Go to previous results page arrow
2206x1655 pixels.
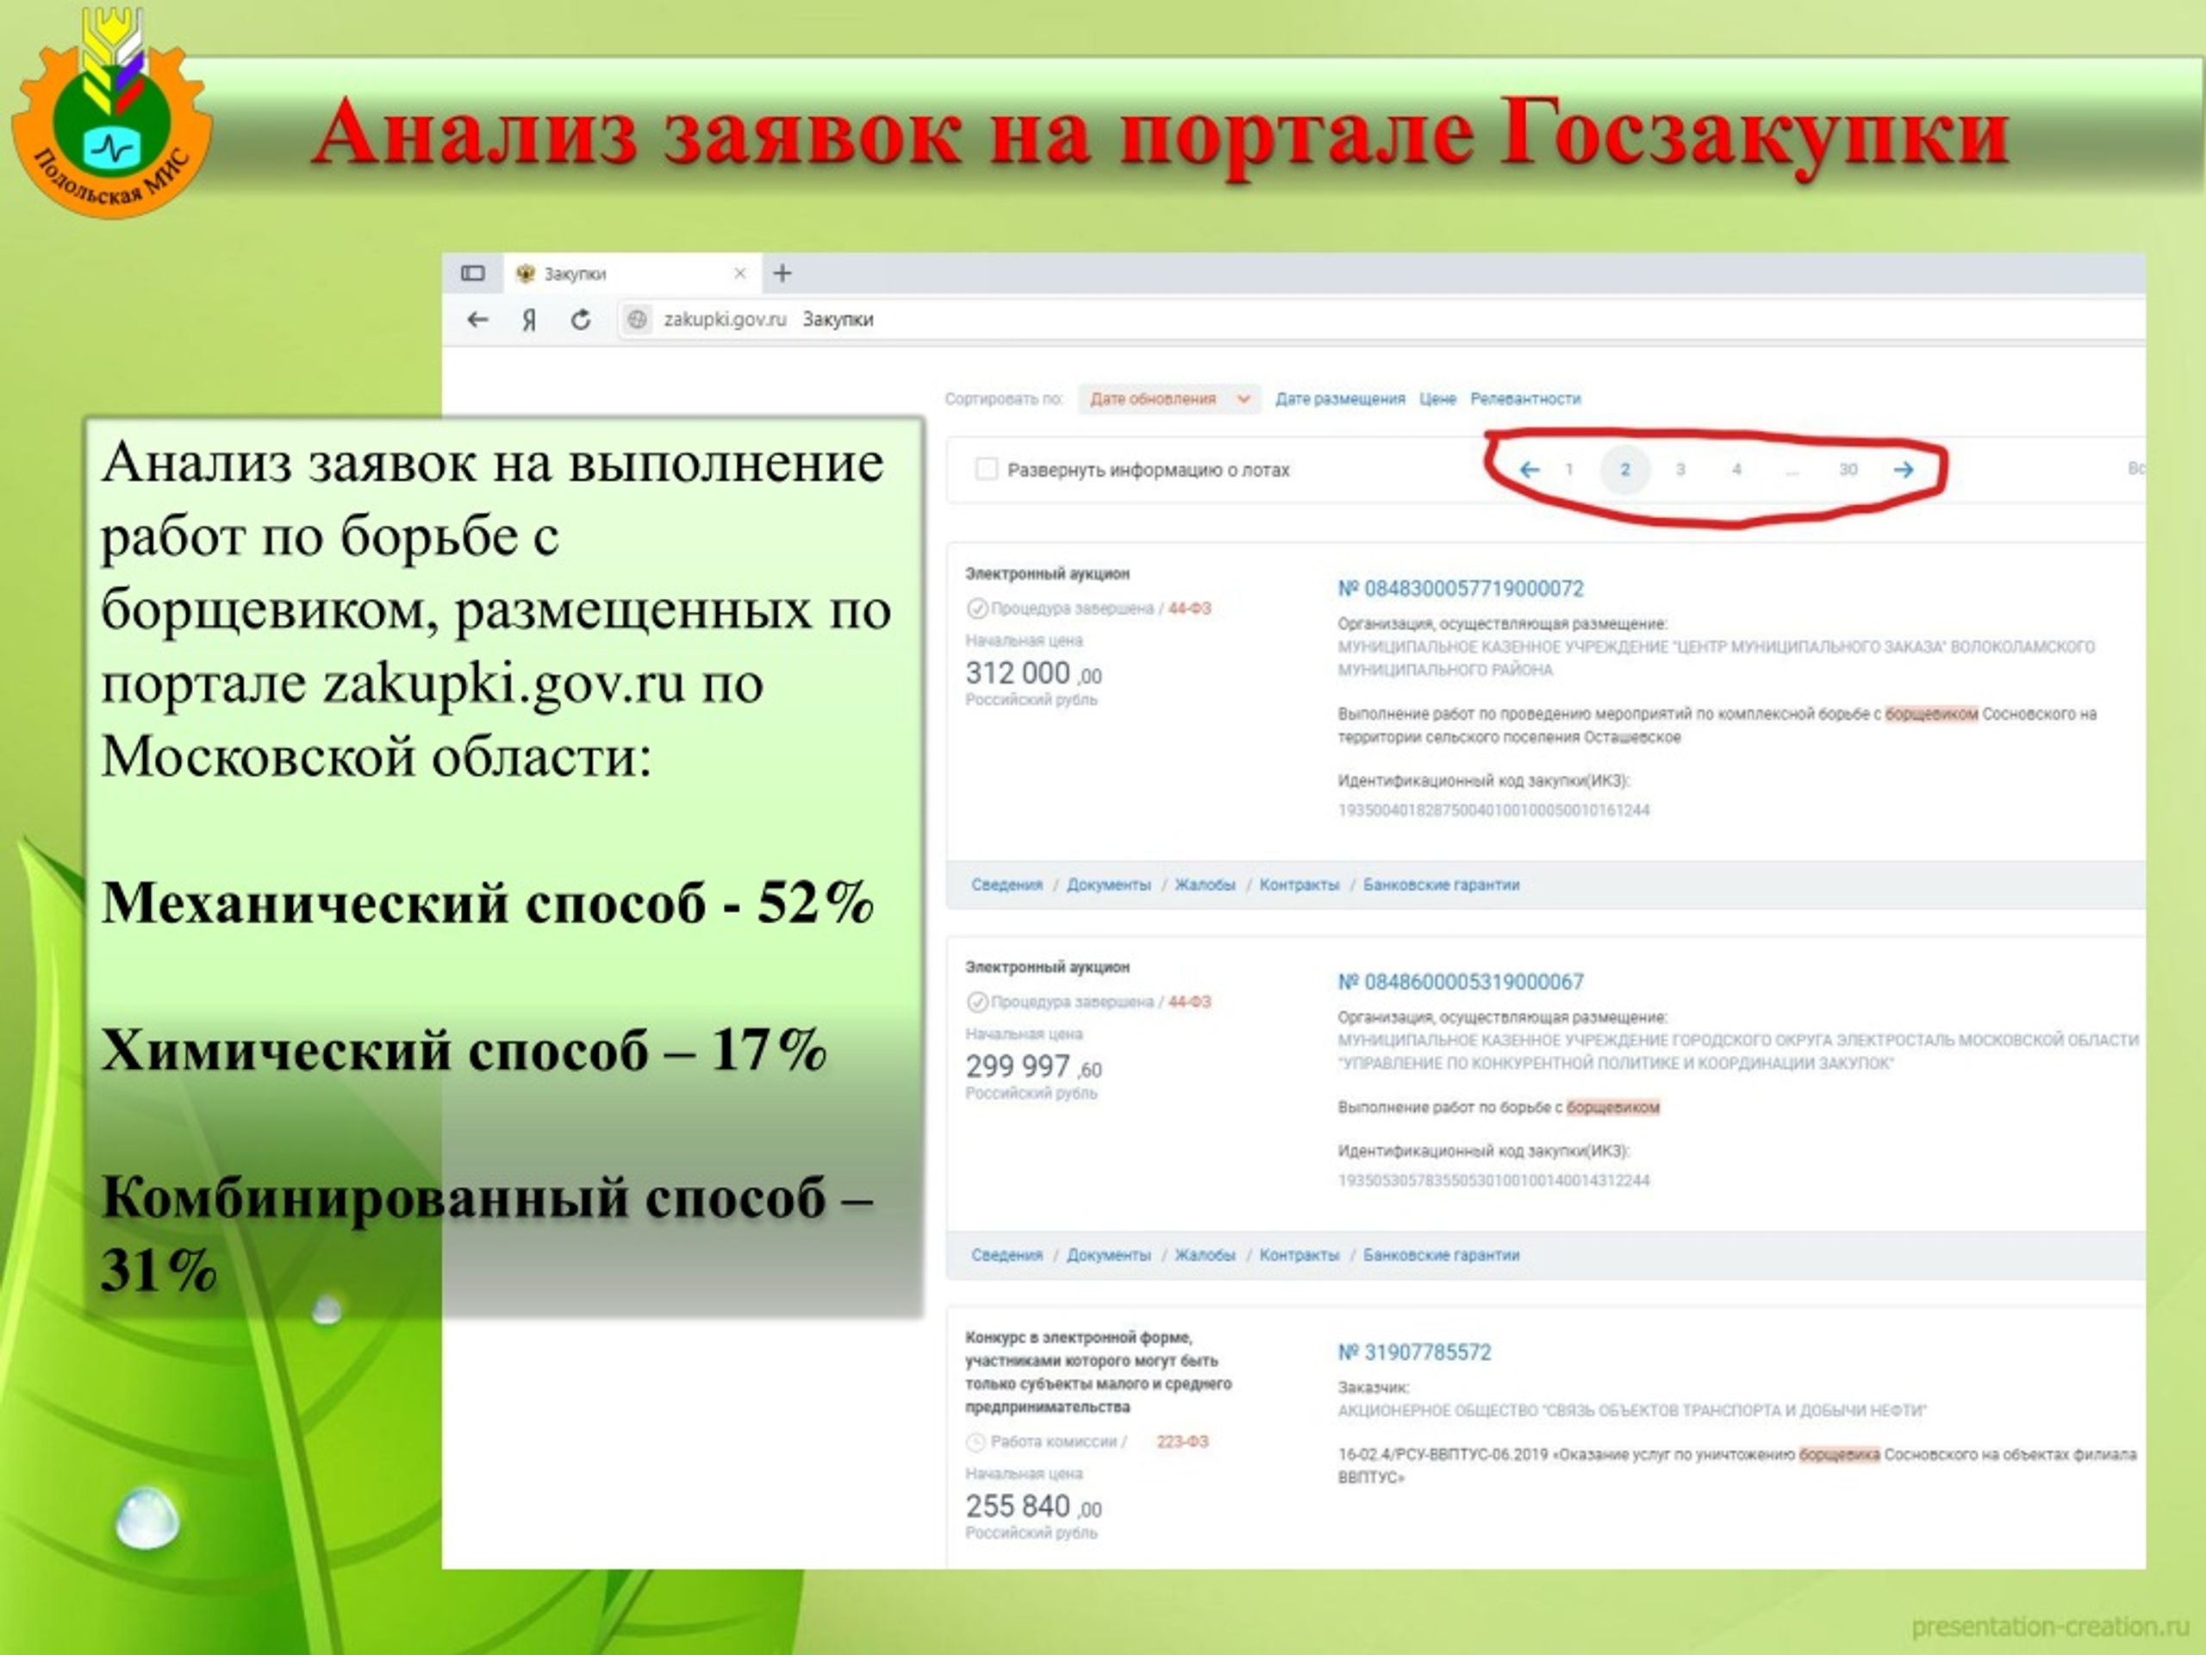pos(1529,470)
